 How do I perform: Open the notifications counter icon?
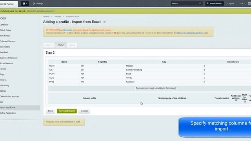pyautogui.click(x=25, y=4)
